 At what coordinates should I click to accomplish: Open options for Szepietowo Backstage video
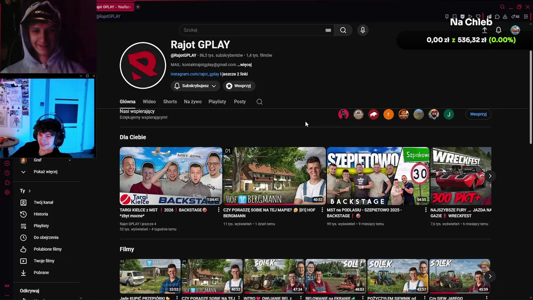pos(426,210)
